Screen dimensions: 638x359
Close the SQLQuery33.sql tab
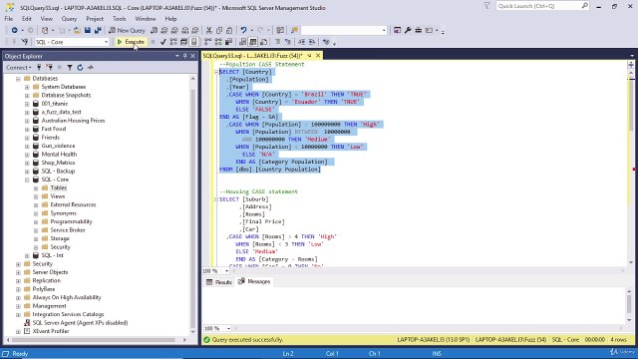(x=318, y=56)
